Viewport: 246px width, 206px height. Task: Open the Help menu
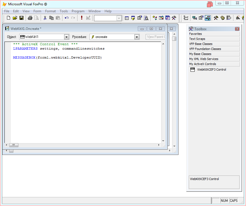pos(108,11)
